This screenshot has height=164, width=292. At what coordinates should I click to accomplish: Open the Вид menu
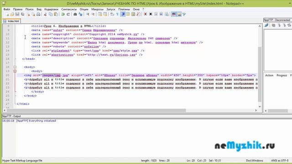click(x=39, y=9)
